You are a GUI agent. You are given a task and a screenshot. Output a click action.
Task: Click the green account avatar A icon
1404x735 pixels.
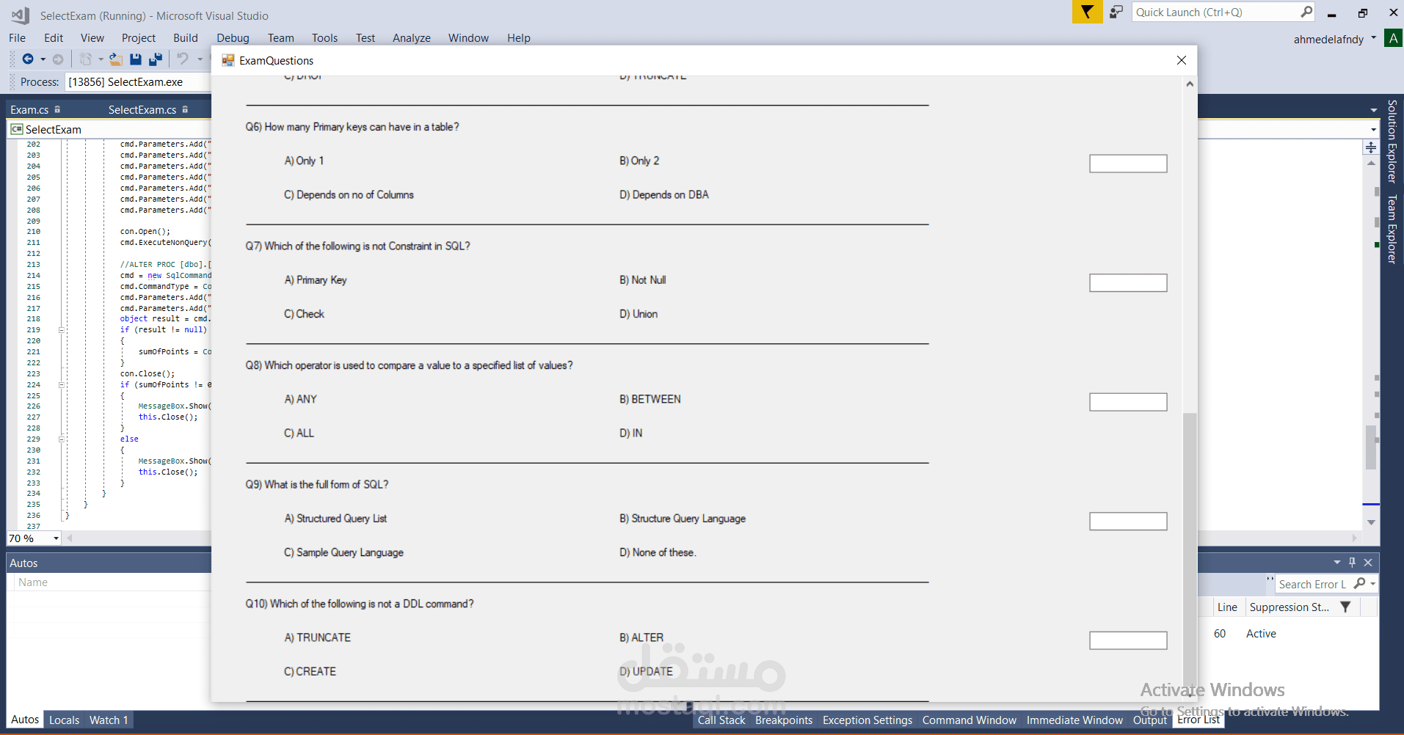coord(1393,38)
